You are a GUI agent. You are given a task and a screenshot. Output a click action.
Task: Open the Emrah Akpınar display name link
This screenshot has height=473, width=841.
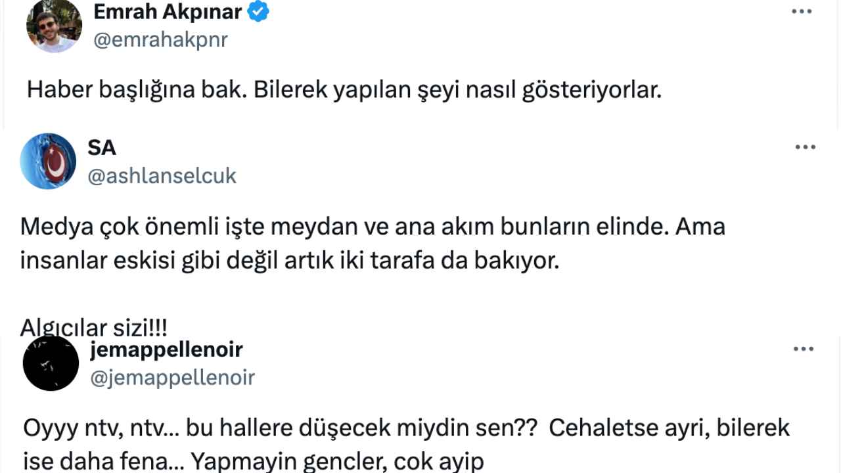click(x=168, y=11)
